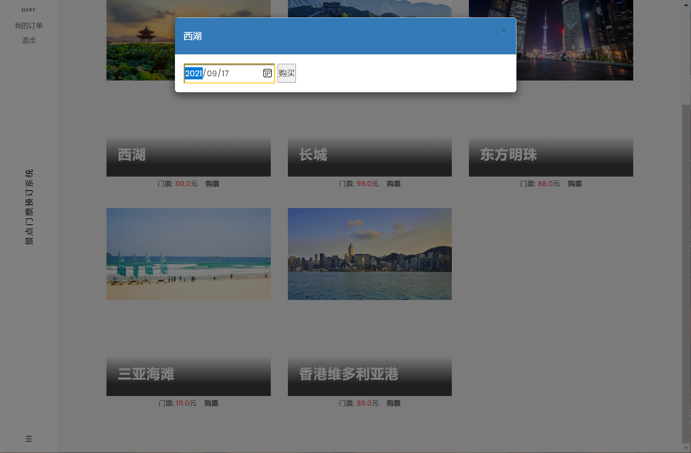691x453 pixels.
Task: Close the 西湖 purchase dialog
Action: pos(503,31)
